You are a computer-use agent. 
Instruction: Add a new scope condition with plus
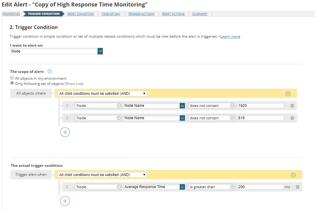pyautogui.click(x=65, y=132)
